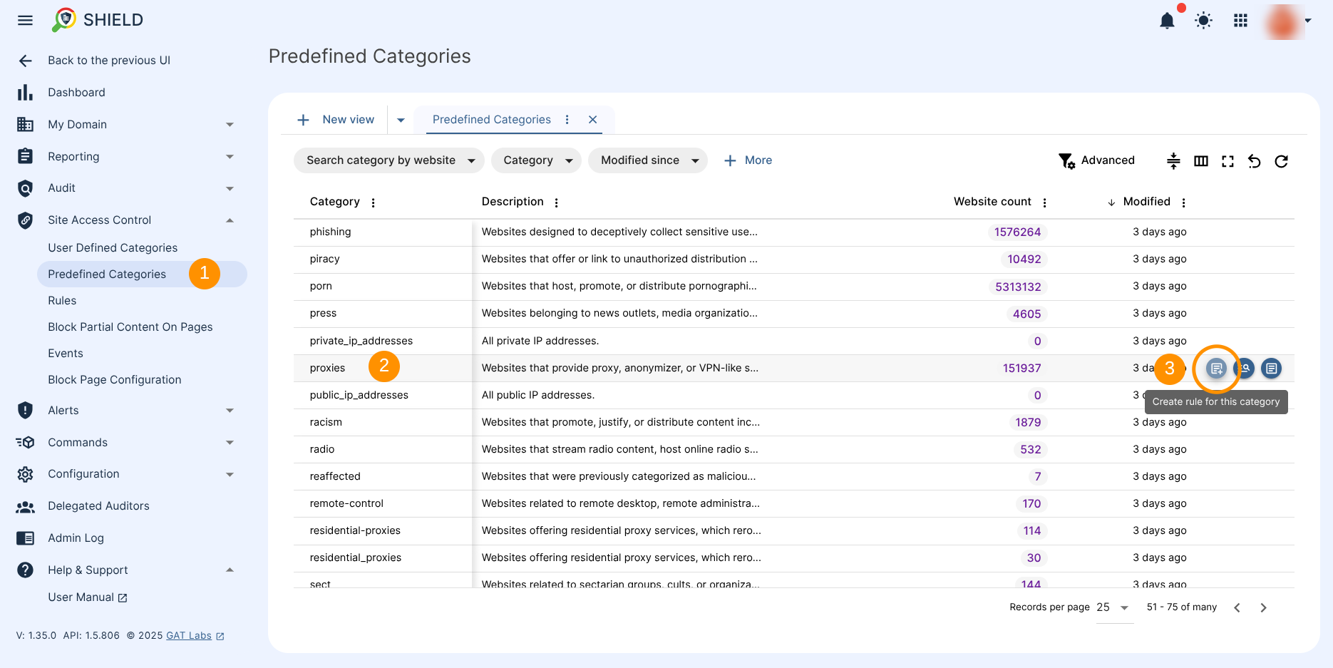Click the phishing website count 1576264

click(1017, 232)
